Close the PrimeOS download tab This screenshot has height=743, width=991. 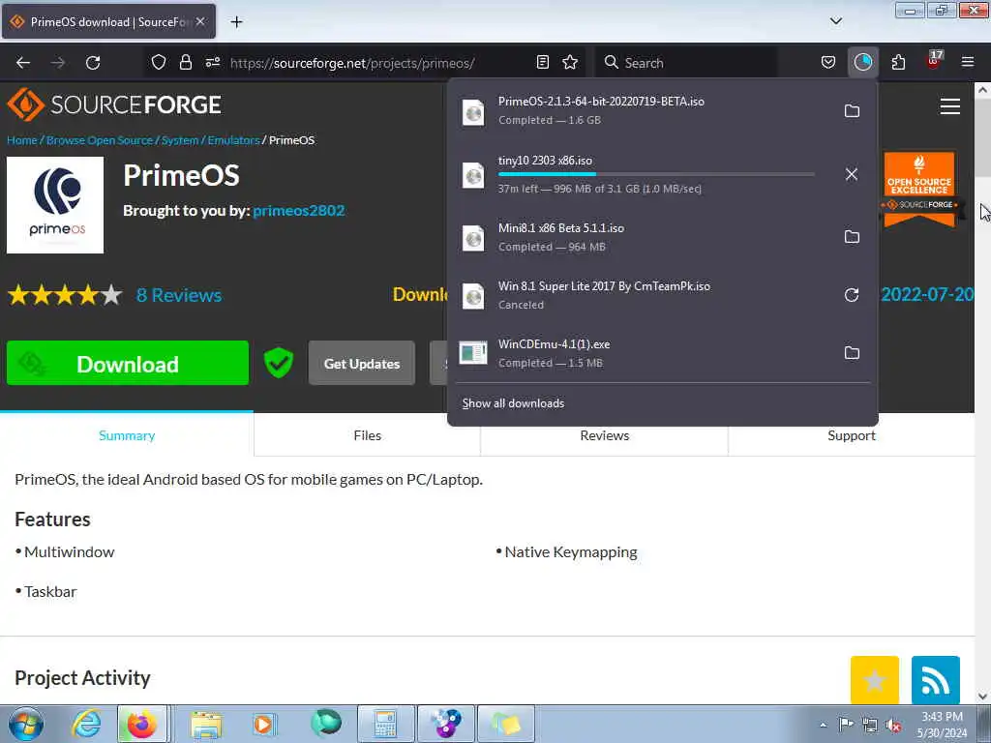[200, 21]
